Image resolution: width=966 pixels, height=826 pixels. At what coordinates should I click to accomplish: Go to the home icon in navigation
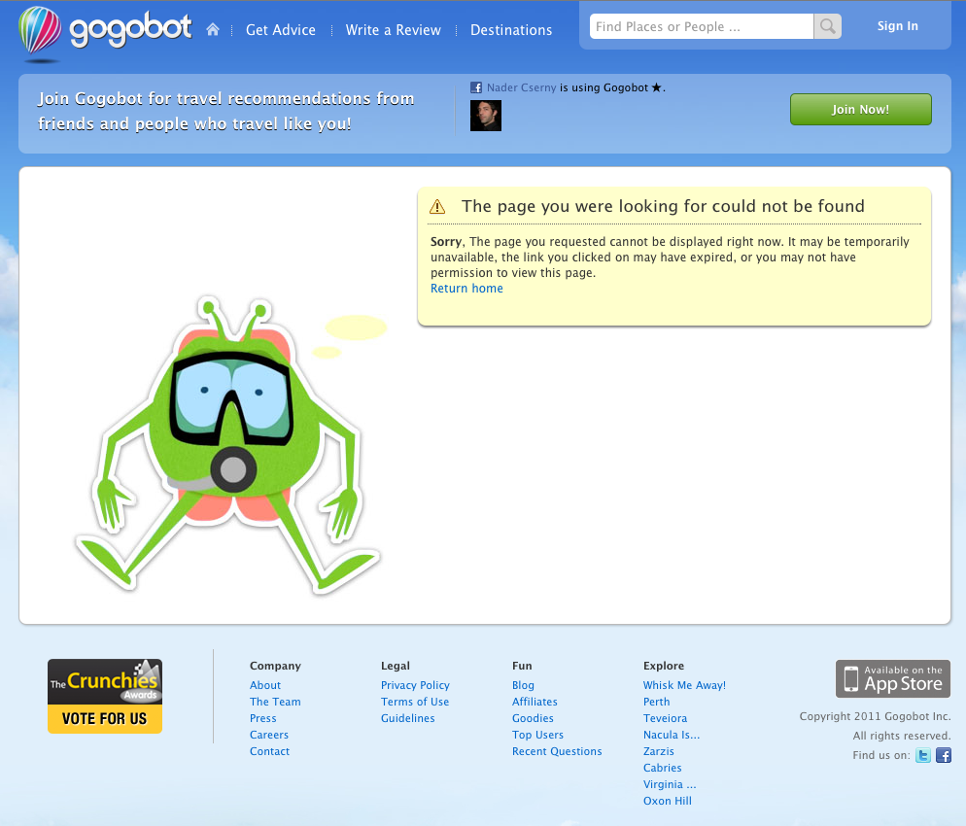pos(213,29)
